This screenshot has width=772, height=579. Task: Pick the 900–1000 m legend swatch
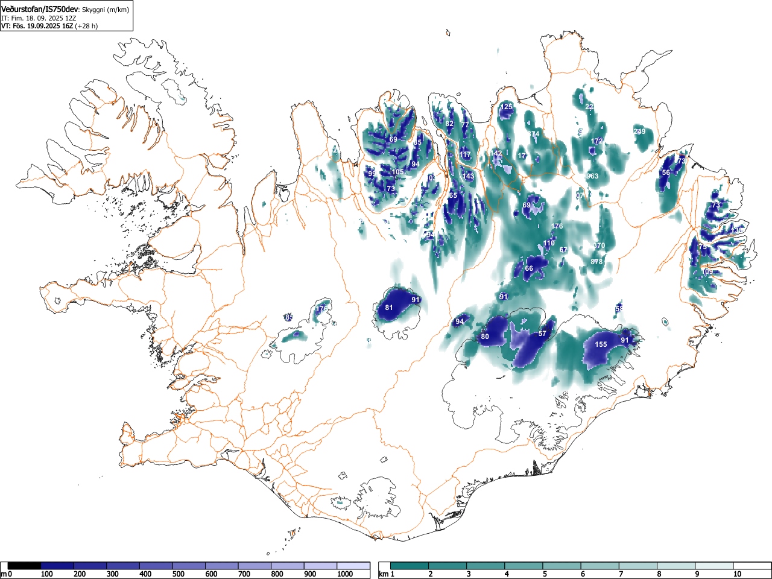tap(320, 566)
